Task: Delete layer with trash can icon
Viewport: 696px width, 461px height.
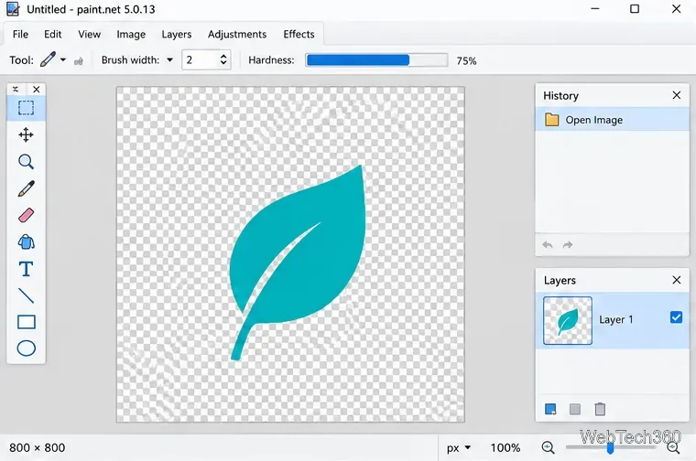Action: click(600, 409)
